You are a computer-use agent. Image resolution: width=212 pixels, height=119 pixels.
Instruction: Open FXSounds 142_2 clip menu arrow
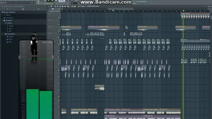[x=89, y=26]
